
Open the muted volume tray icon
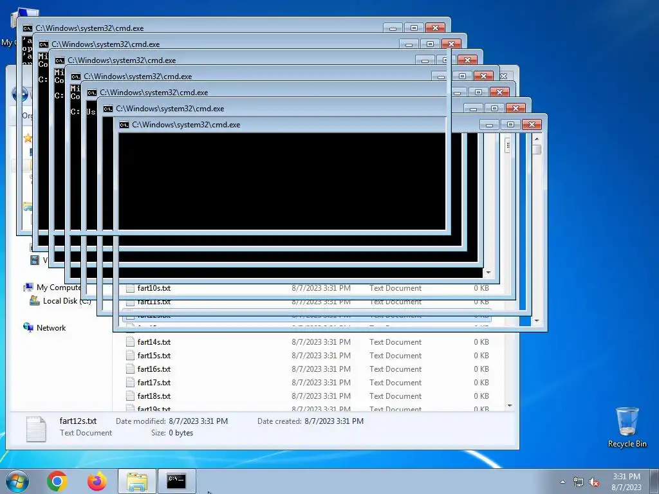click(x=594, y=482)
